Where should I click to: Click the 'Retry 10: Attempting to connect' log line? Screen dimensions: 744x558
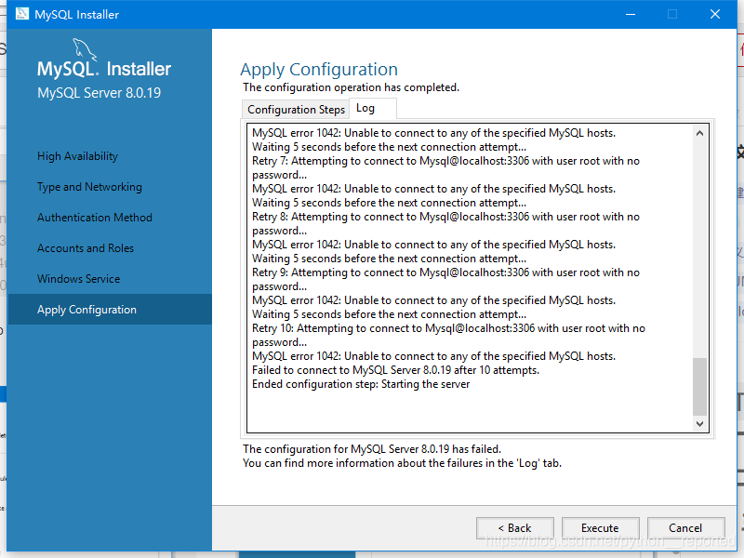click(x=448, y=336)
